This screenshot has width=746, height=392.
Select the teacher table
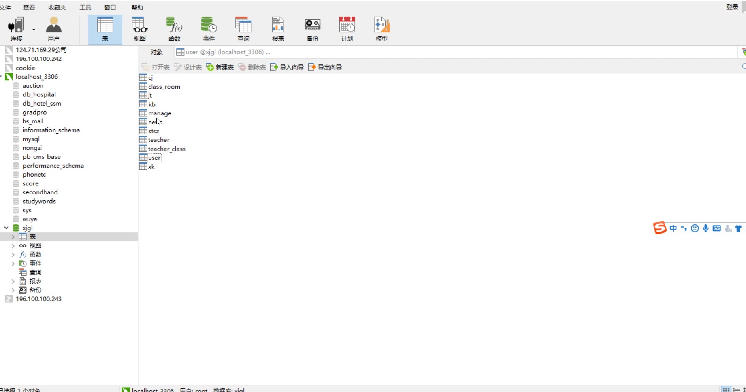pos(154,140)
